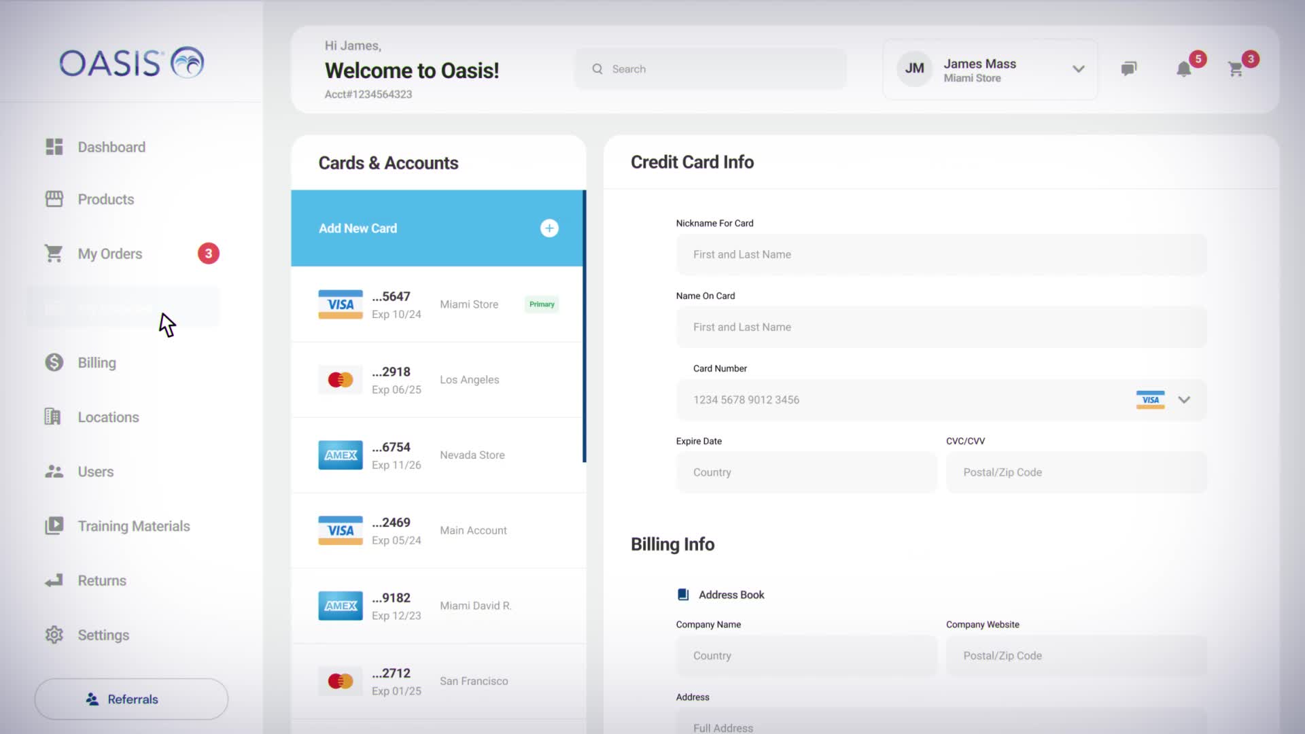Image resolution: width=1305 pixels, height=734 pixels.
Task: Click the Settings gear icon in the sidebar
Action: pos(54,635)
